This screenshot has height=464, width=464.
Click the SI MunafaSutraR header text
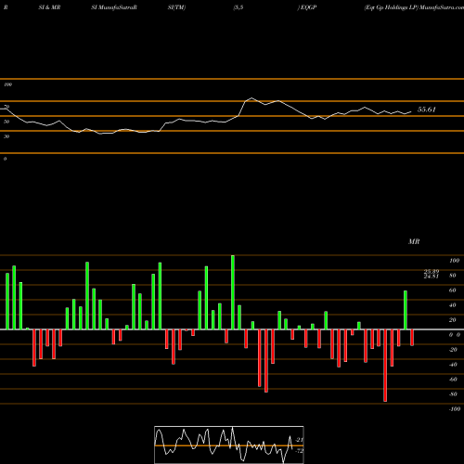(114, 7)
